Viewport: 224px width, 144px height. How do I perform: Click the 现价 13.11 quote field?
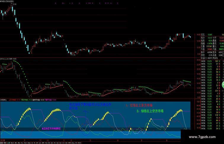coord(207,38)
